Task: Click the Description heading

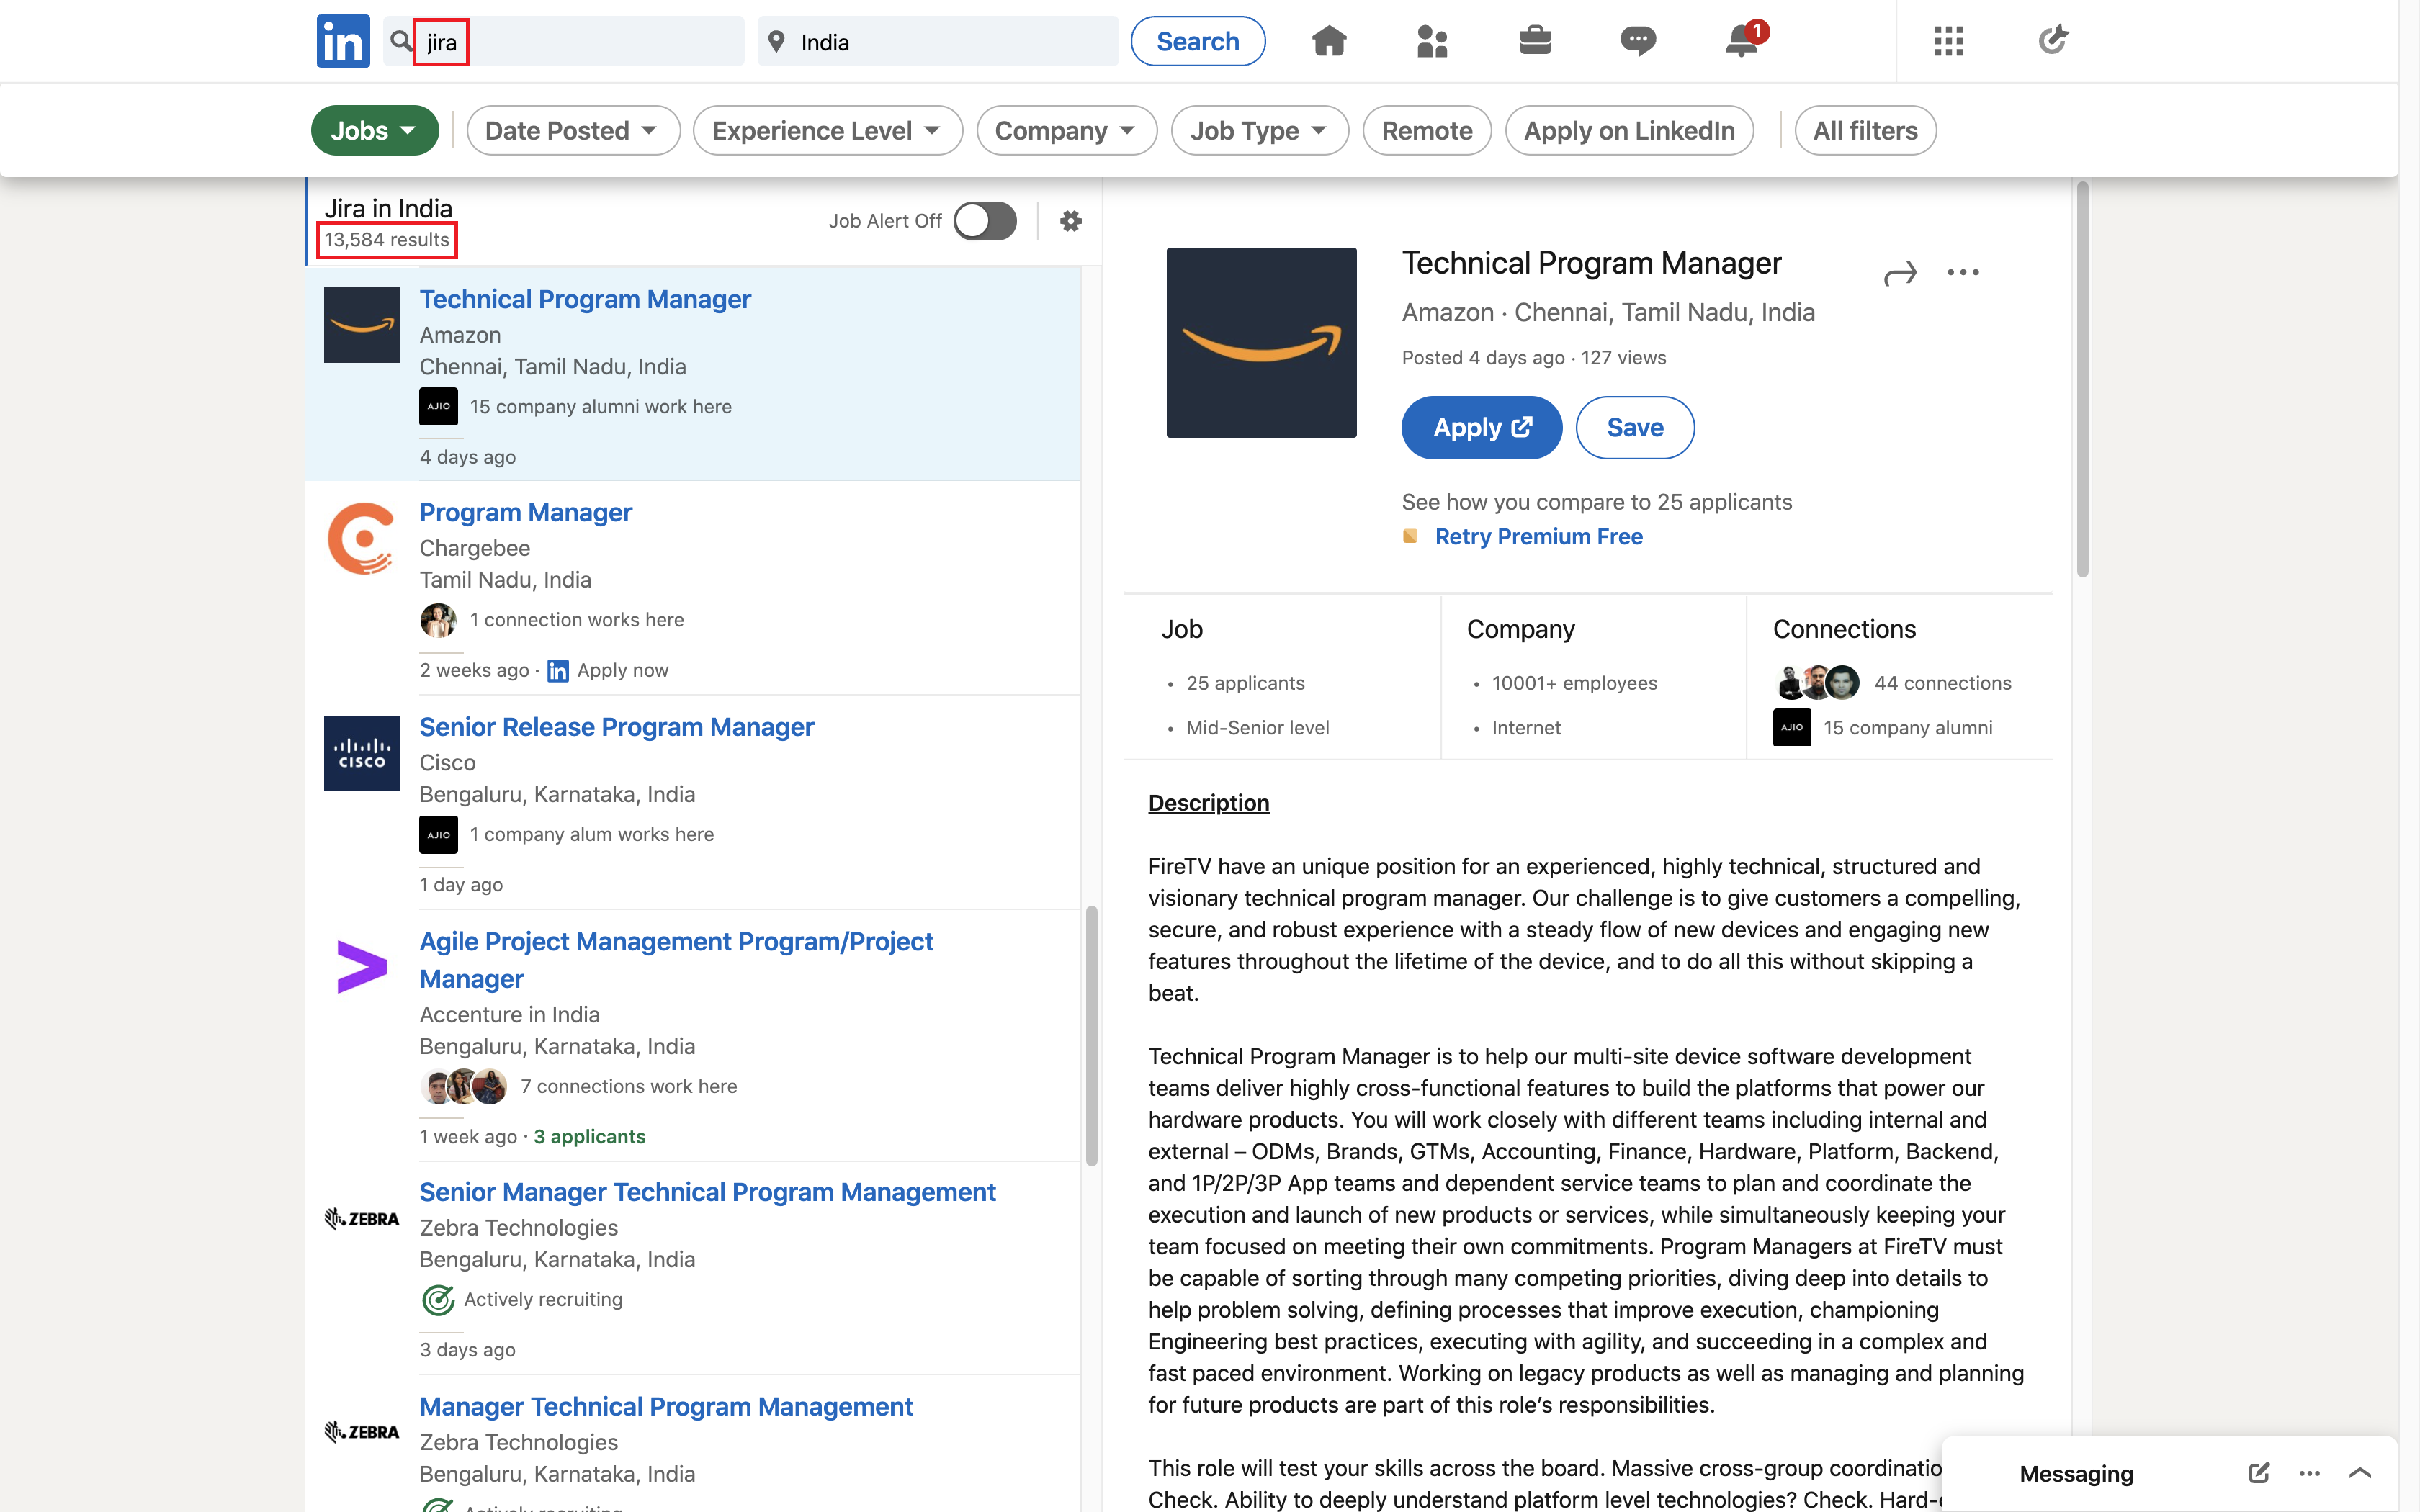Action: pyautogui.click(x=1208, y=803)
